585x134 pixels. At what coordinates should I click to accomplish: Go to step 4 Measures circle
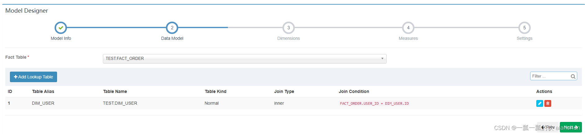coord(408,28)
